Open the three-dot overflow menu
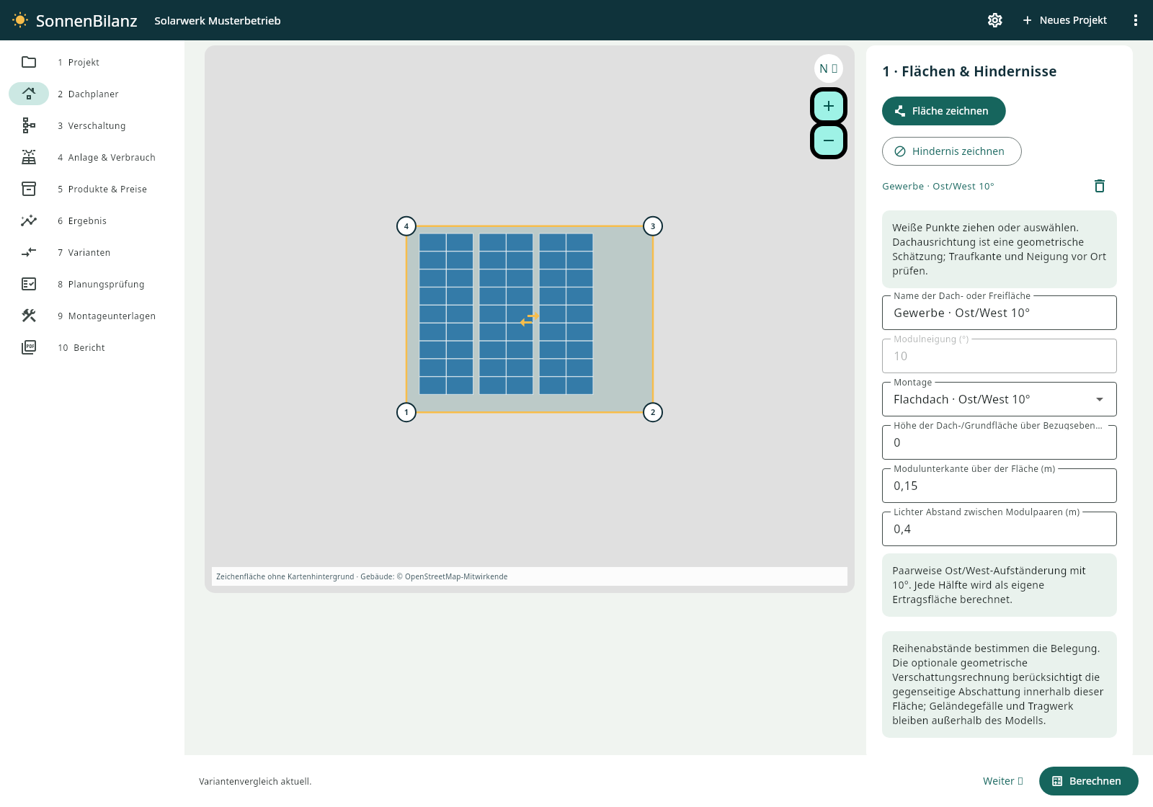1153x807 pixels. pos(1136,20)
